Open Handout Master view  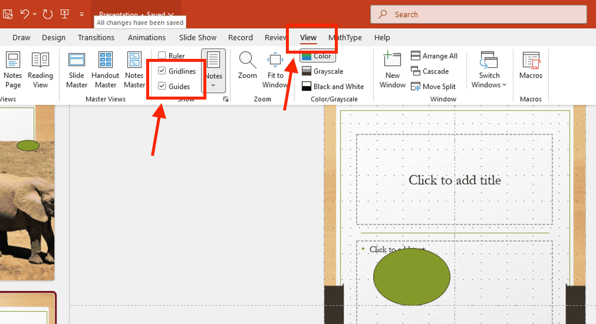[x=105, y=70]
